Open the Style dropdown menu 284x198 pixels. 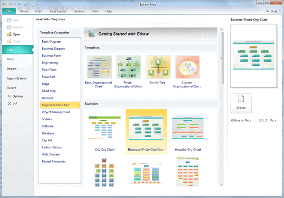pyautogui.click(x=275, y=11)
